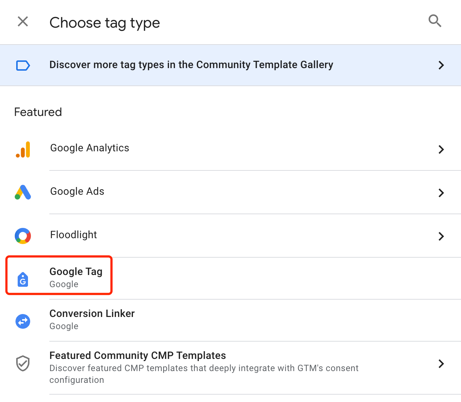
Task: Expand Featured Community CMP Templates chevron
Action: tap(441, 364)
